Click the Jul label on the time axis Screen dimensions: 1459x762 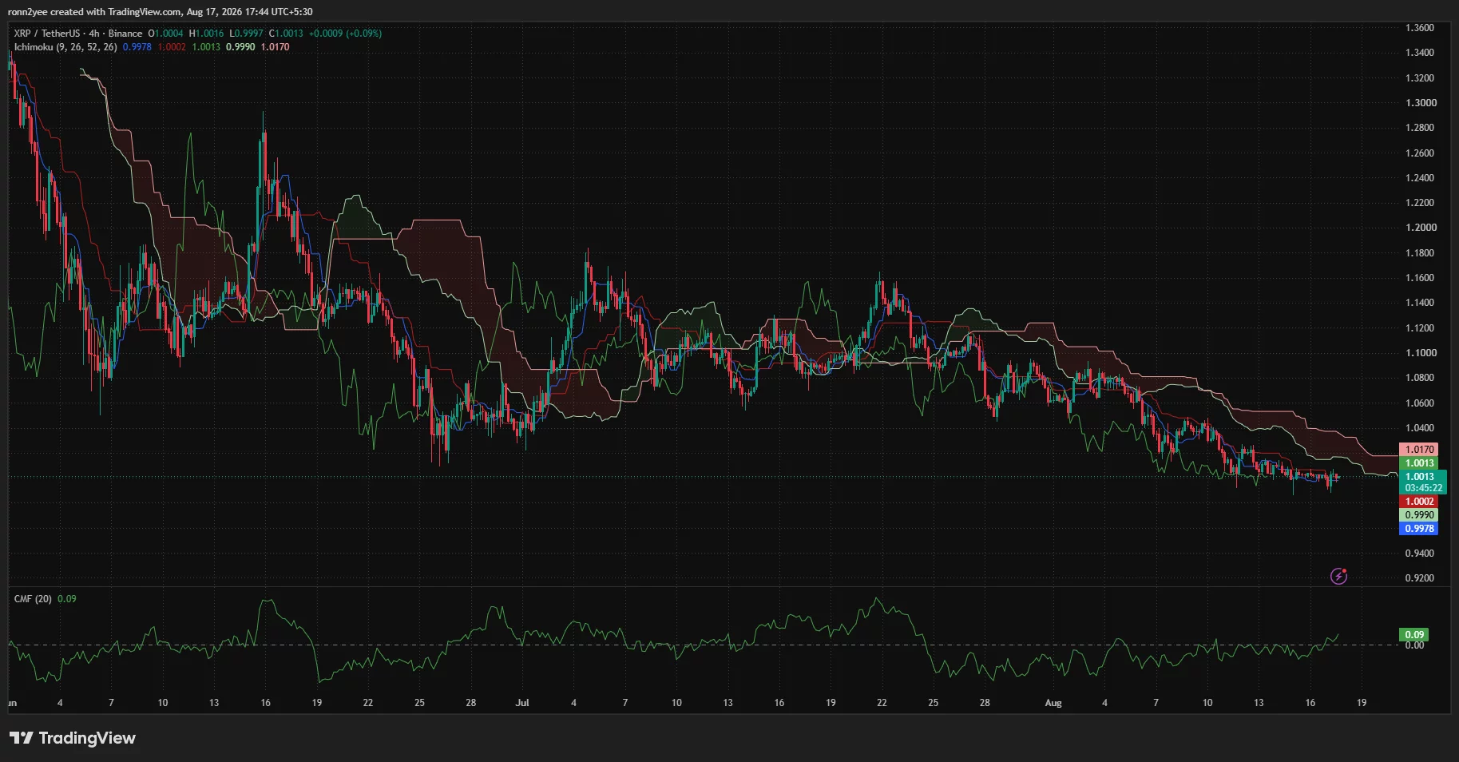pos(522,703)
